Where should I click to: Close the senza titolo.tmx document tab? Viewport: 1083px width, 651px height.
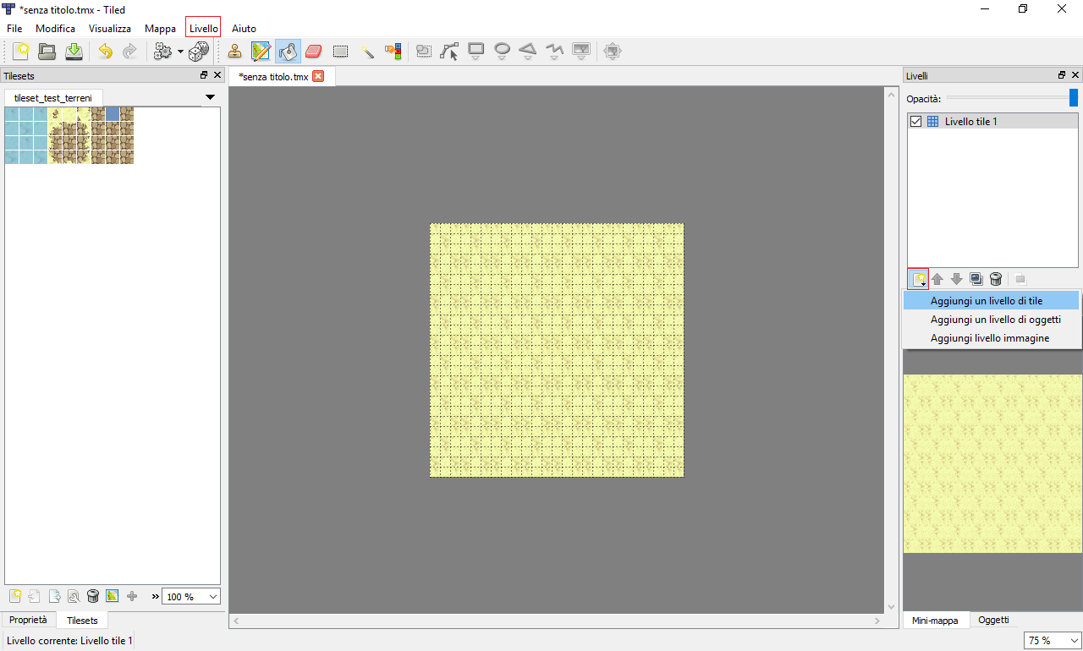(318, 76)
